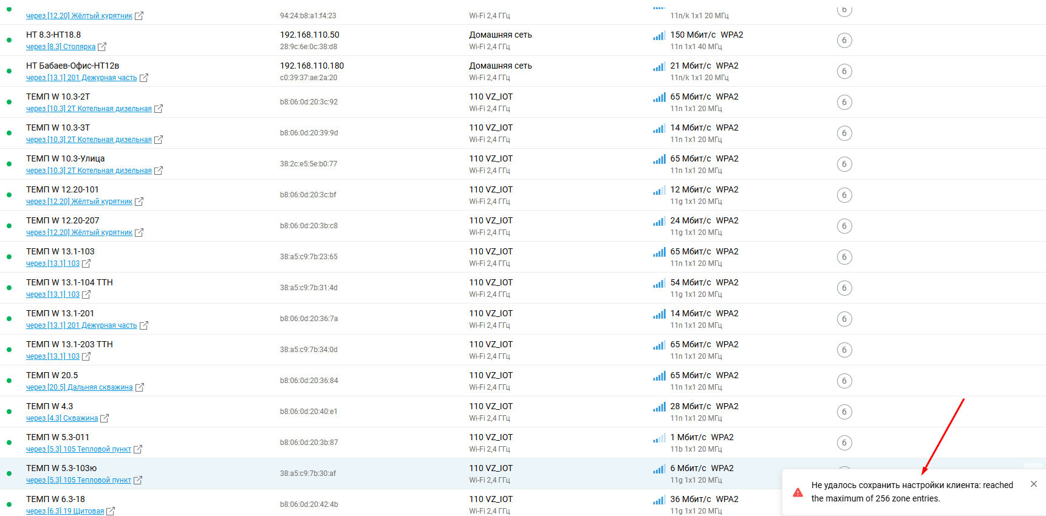
Task: Open external link icon for ТЕМП W 10.3-2Т
Action: 159,109
